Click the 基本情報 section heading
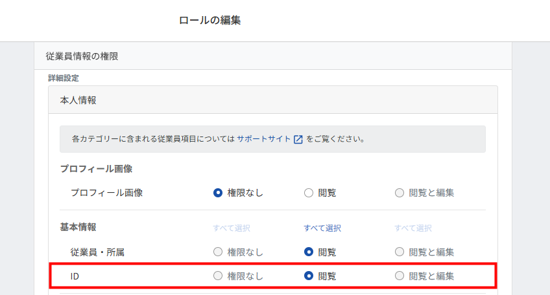The width and height of the screenshot is (550, 295). (x=78, y=228)
